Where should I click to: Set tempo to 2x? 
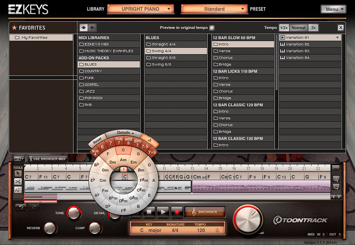click(x=314, y=28)
